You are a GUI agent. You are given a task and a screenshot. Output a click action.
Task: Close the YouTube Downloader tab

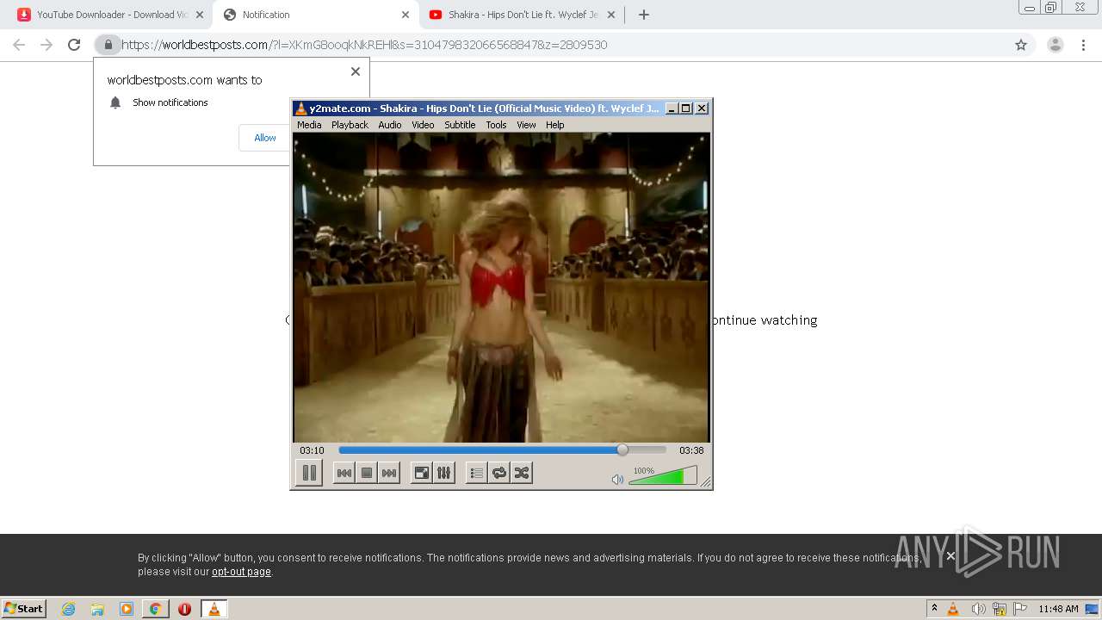(200, 15)
